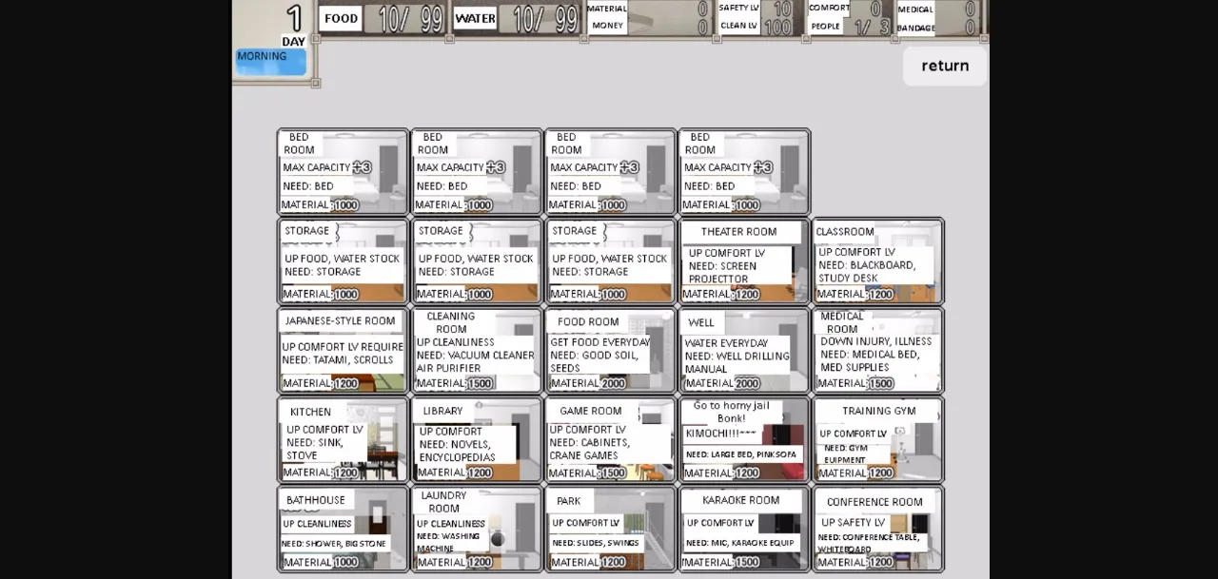Select the Laundry Room card
Viewport: 1218px width, 579px height.
click(476, 530)
